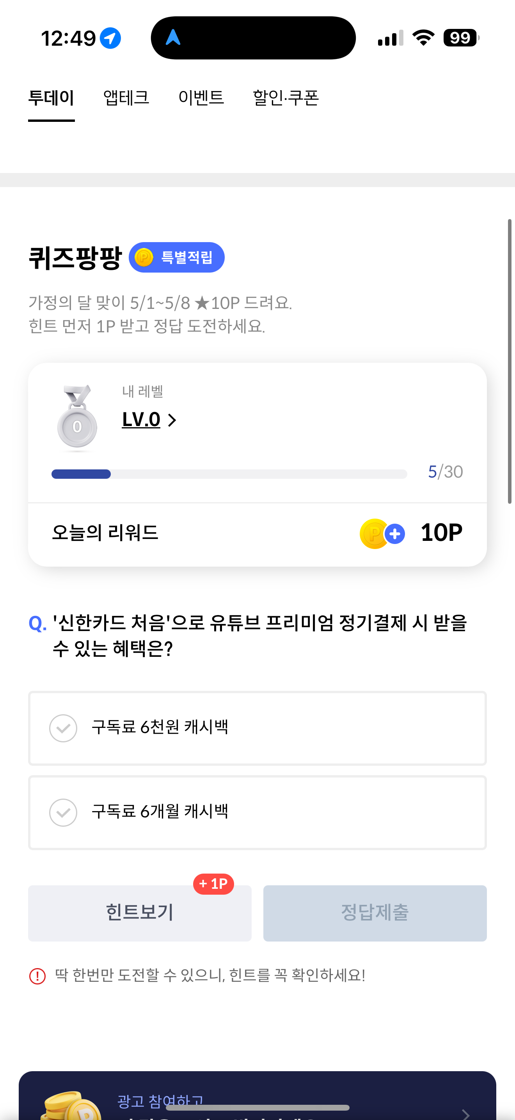
Task: Check the circle next to 6천원 option
Action: pos(63,728)
